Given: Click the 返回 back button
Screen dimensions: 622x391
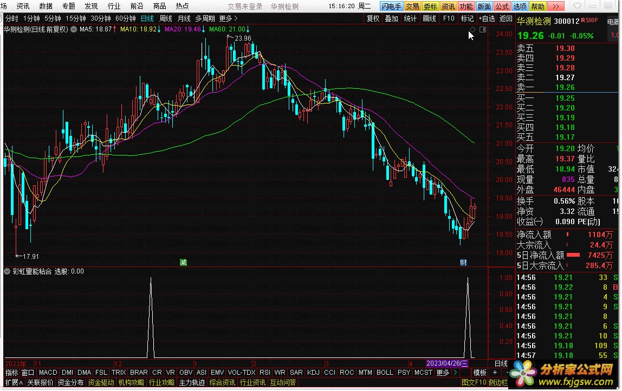Looking at the screenshot, I should tap(506, 18).
